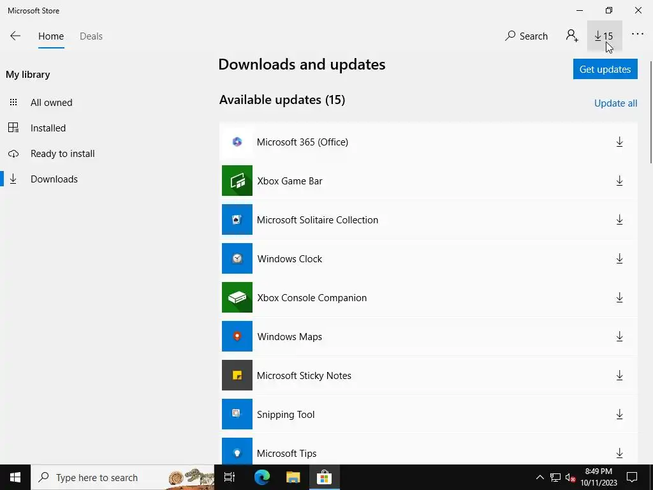The height and width of the screenshot is (490, 653).
Task: Download the Xbox Game Bar update
Action: 619,181
